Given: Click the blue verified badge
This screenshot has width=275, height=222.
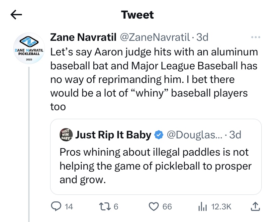Looking at the screenshot, I should [x=159, y=135].
